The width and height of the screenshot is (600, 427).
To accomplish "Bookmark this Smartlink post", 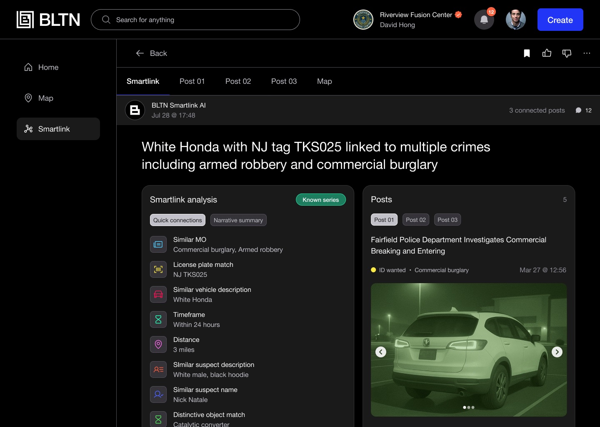I will [527, 53].
